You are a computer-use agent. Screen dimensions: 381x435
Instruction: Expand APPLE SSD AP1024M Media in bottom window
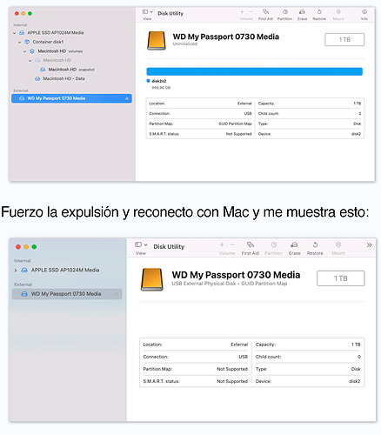tap(16, 271)
